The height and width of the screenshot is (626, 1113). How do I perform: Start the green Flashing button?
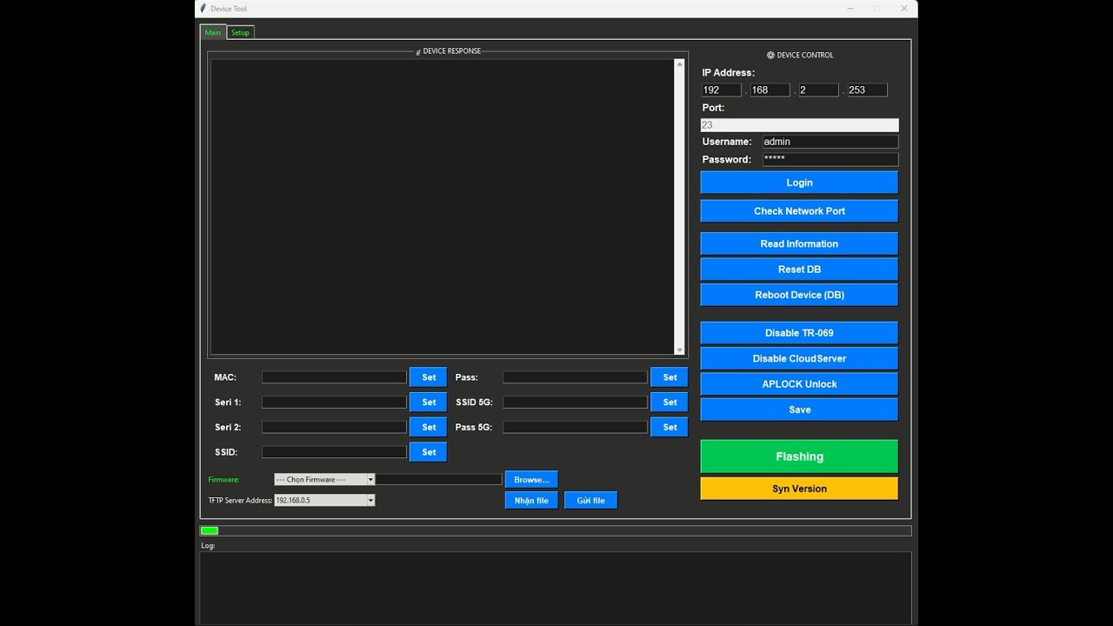[799, 456]
